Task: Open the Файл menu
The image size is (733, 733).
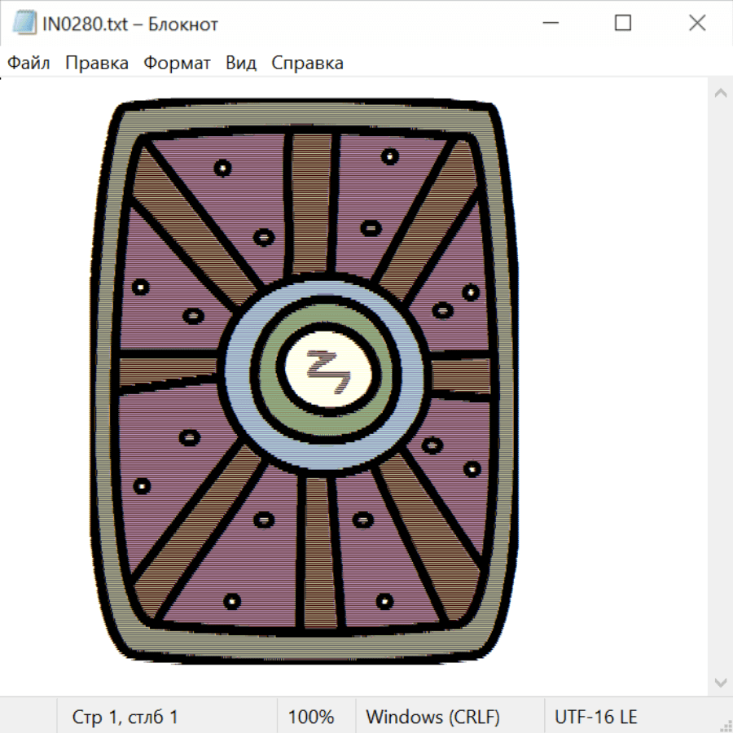Action: [29, 64]
